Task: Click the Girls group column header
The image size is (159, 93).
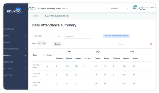Action: (132, 52)
